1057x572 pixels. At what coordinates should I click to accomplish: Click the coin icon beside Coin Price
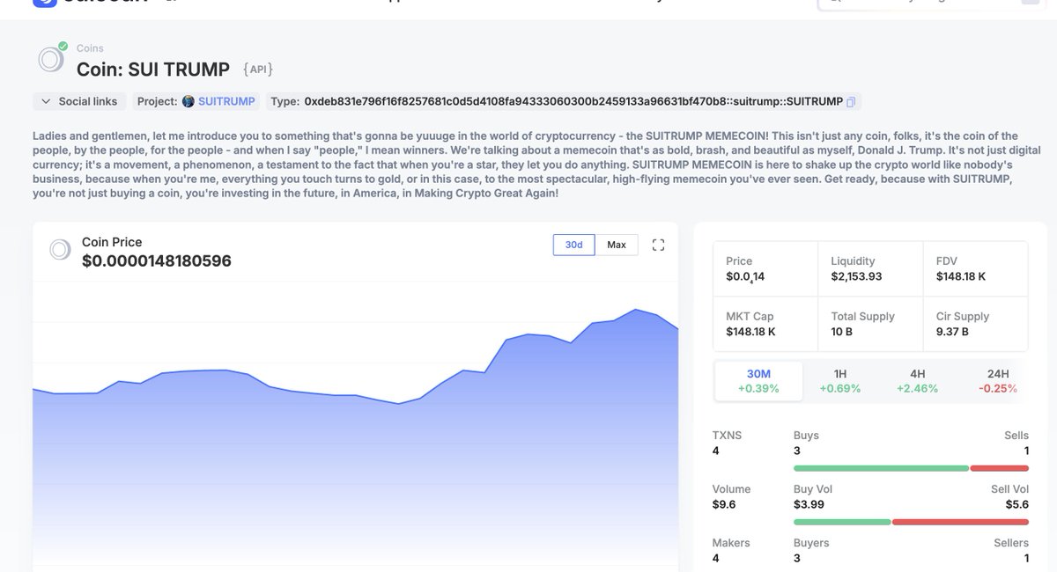[x=60, y=250]
